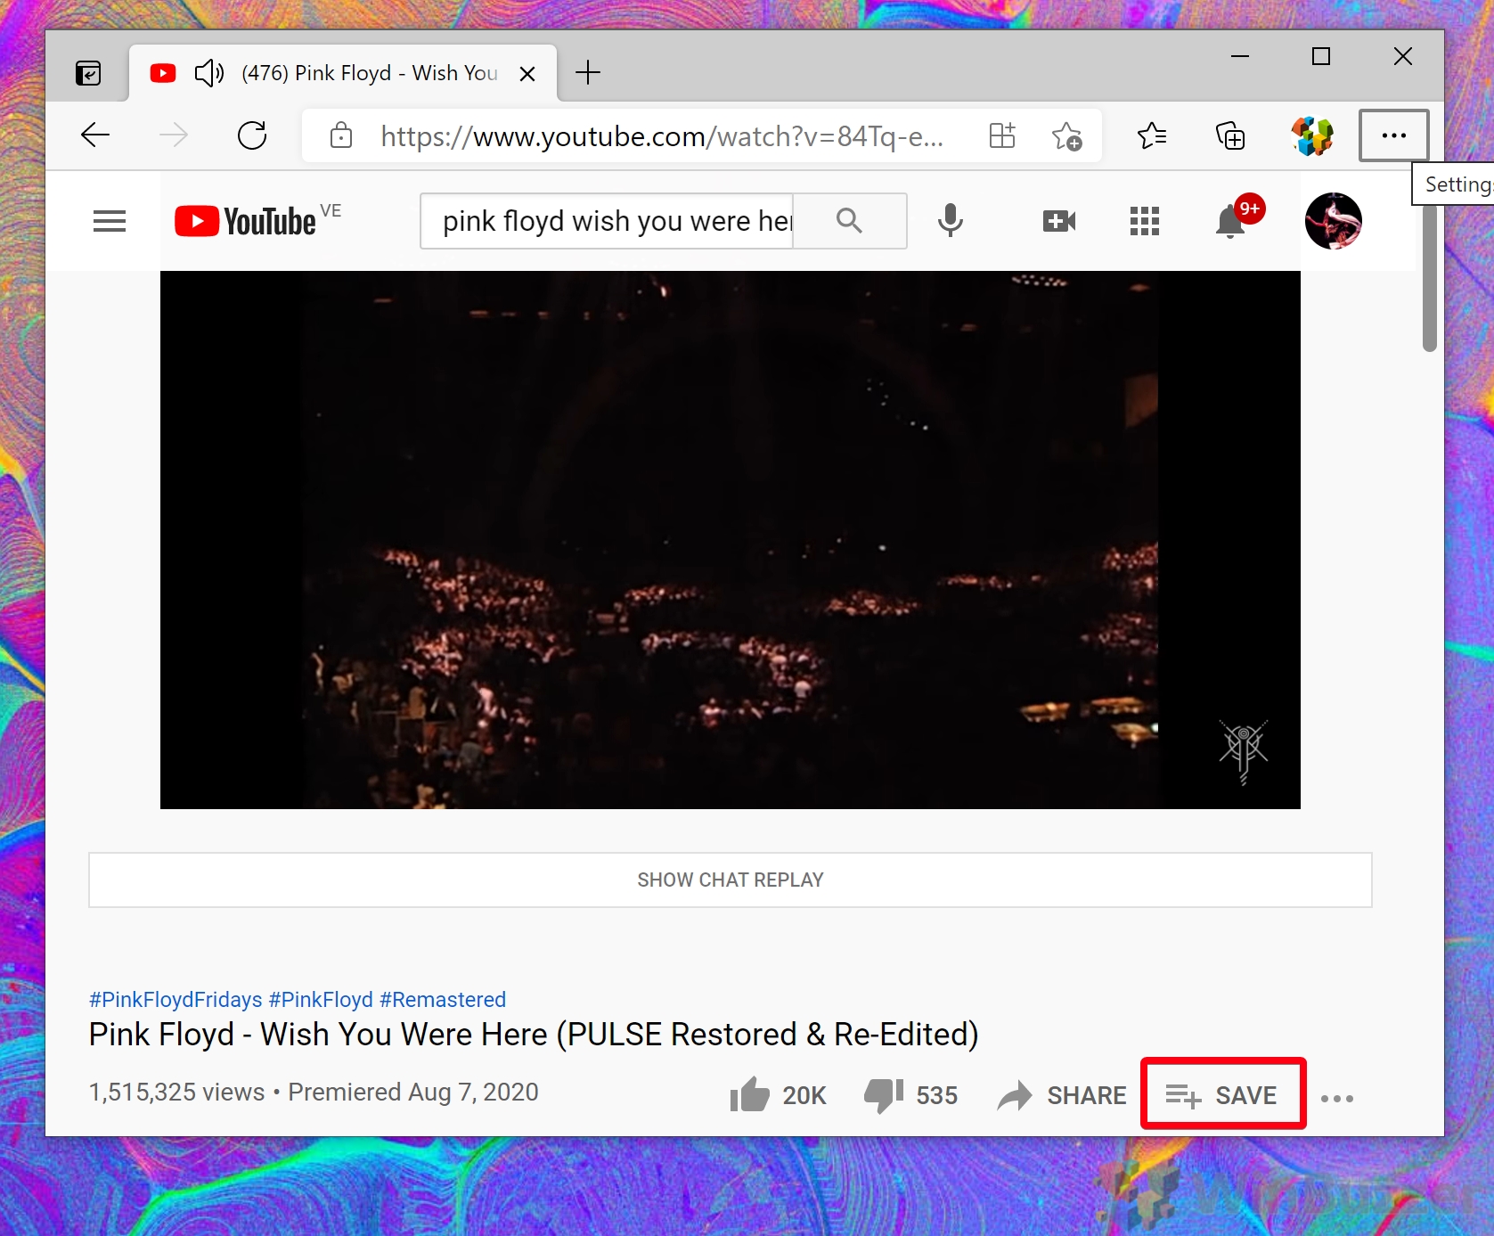Start voice search with the microphone
1494x1236 pixels.
951,220
